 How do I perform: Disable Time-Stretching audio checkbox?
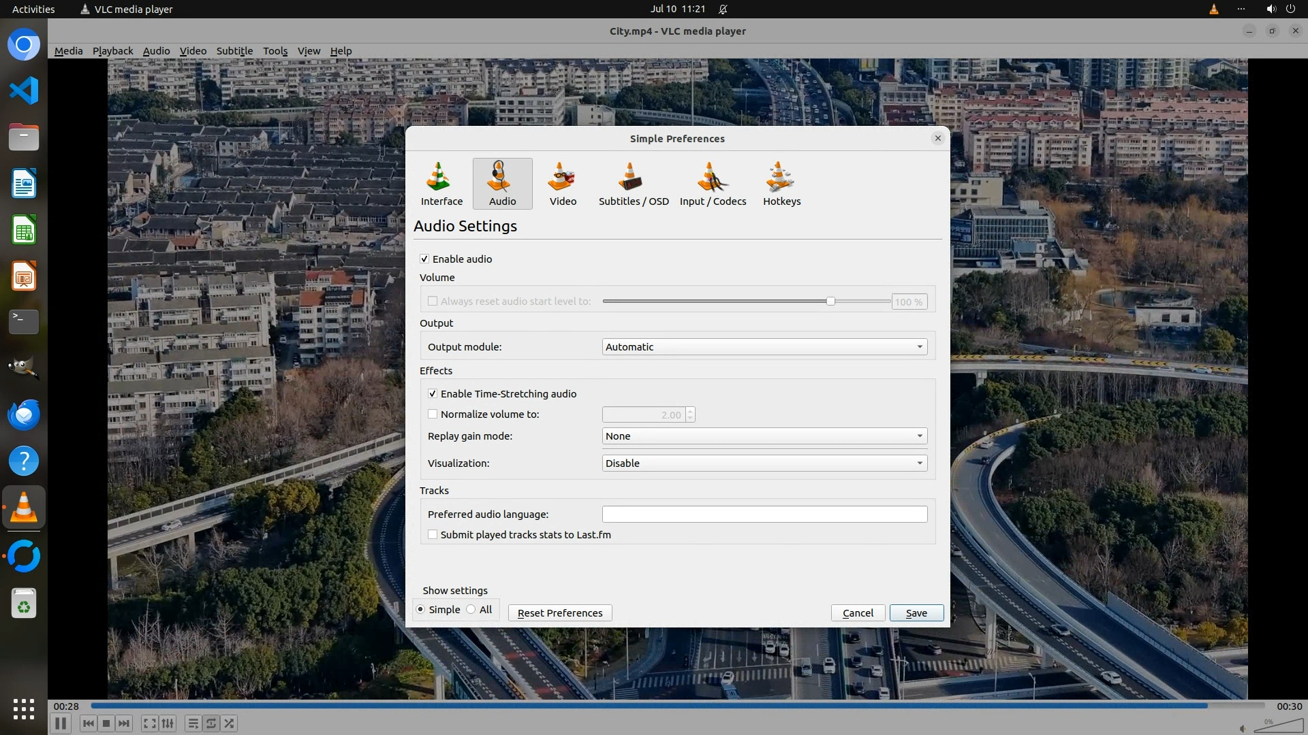coord(433,394)
